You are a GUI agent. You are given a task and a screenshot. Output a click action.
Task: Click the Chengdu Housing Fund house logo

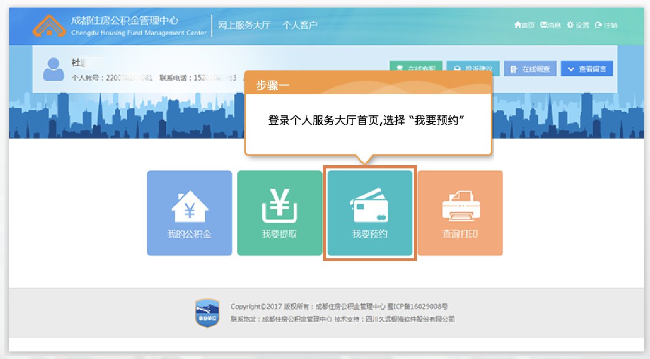coord(50,26)
